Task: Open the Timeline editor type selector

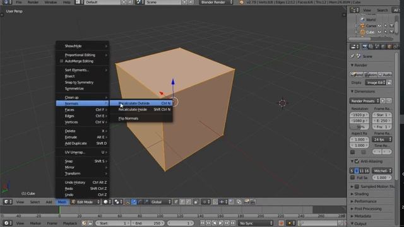Action: [x=8, y=223]
